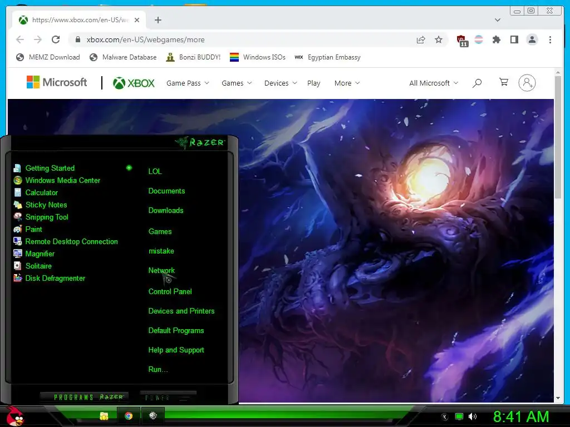The height and width of the screenshot is (427, 570).
Task: Open Remote Desktop Connection
Action: [x=66, y=241]
